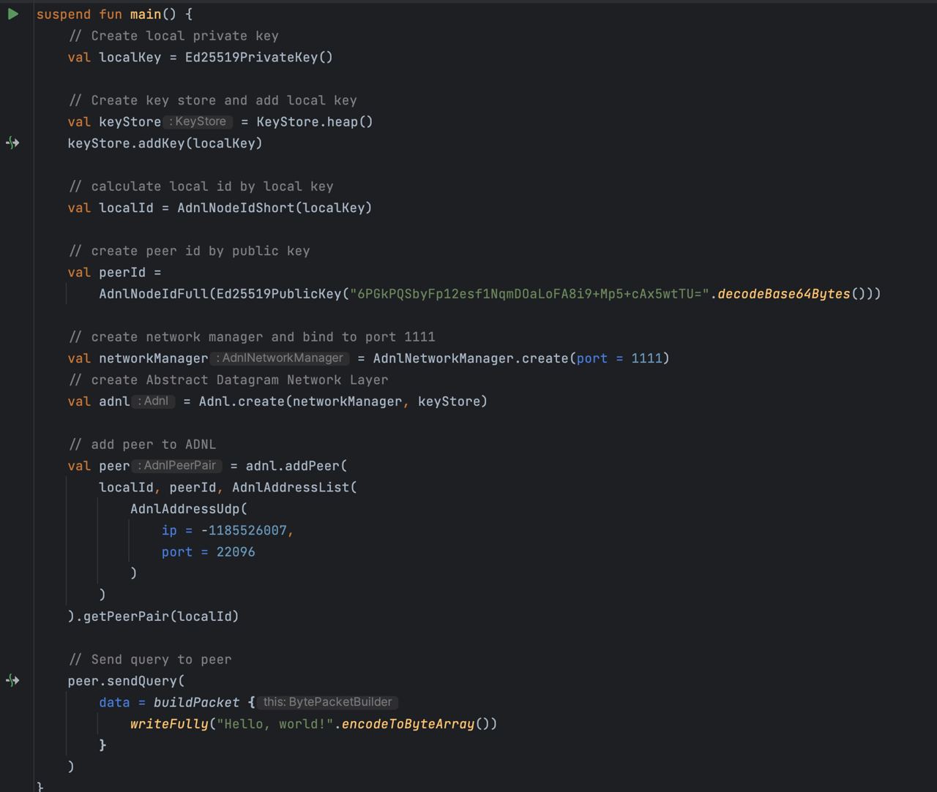Click the base64 public key string literal
Screen dimensions: 937x792
pos(530,294)
